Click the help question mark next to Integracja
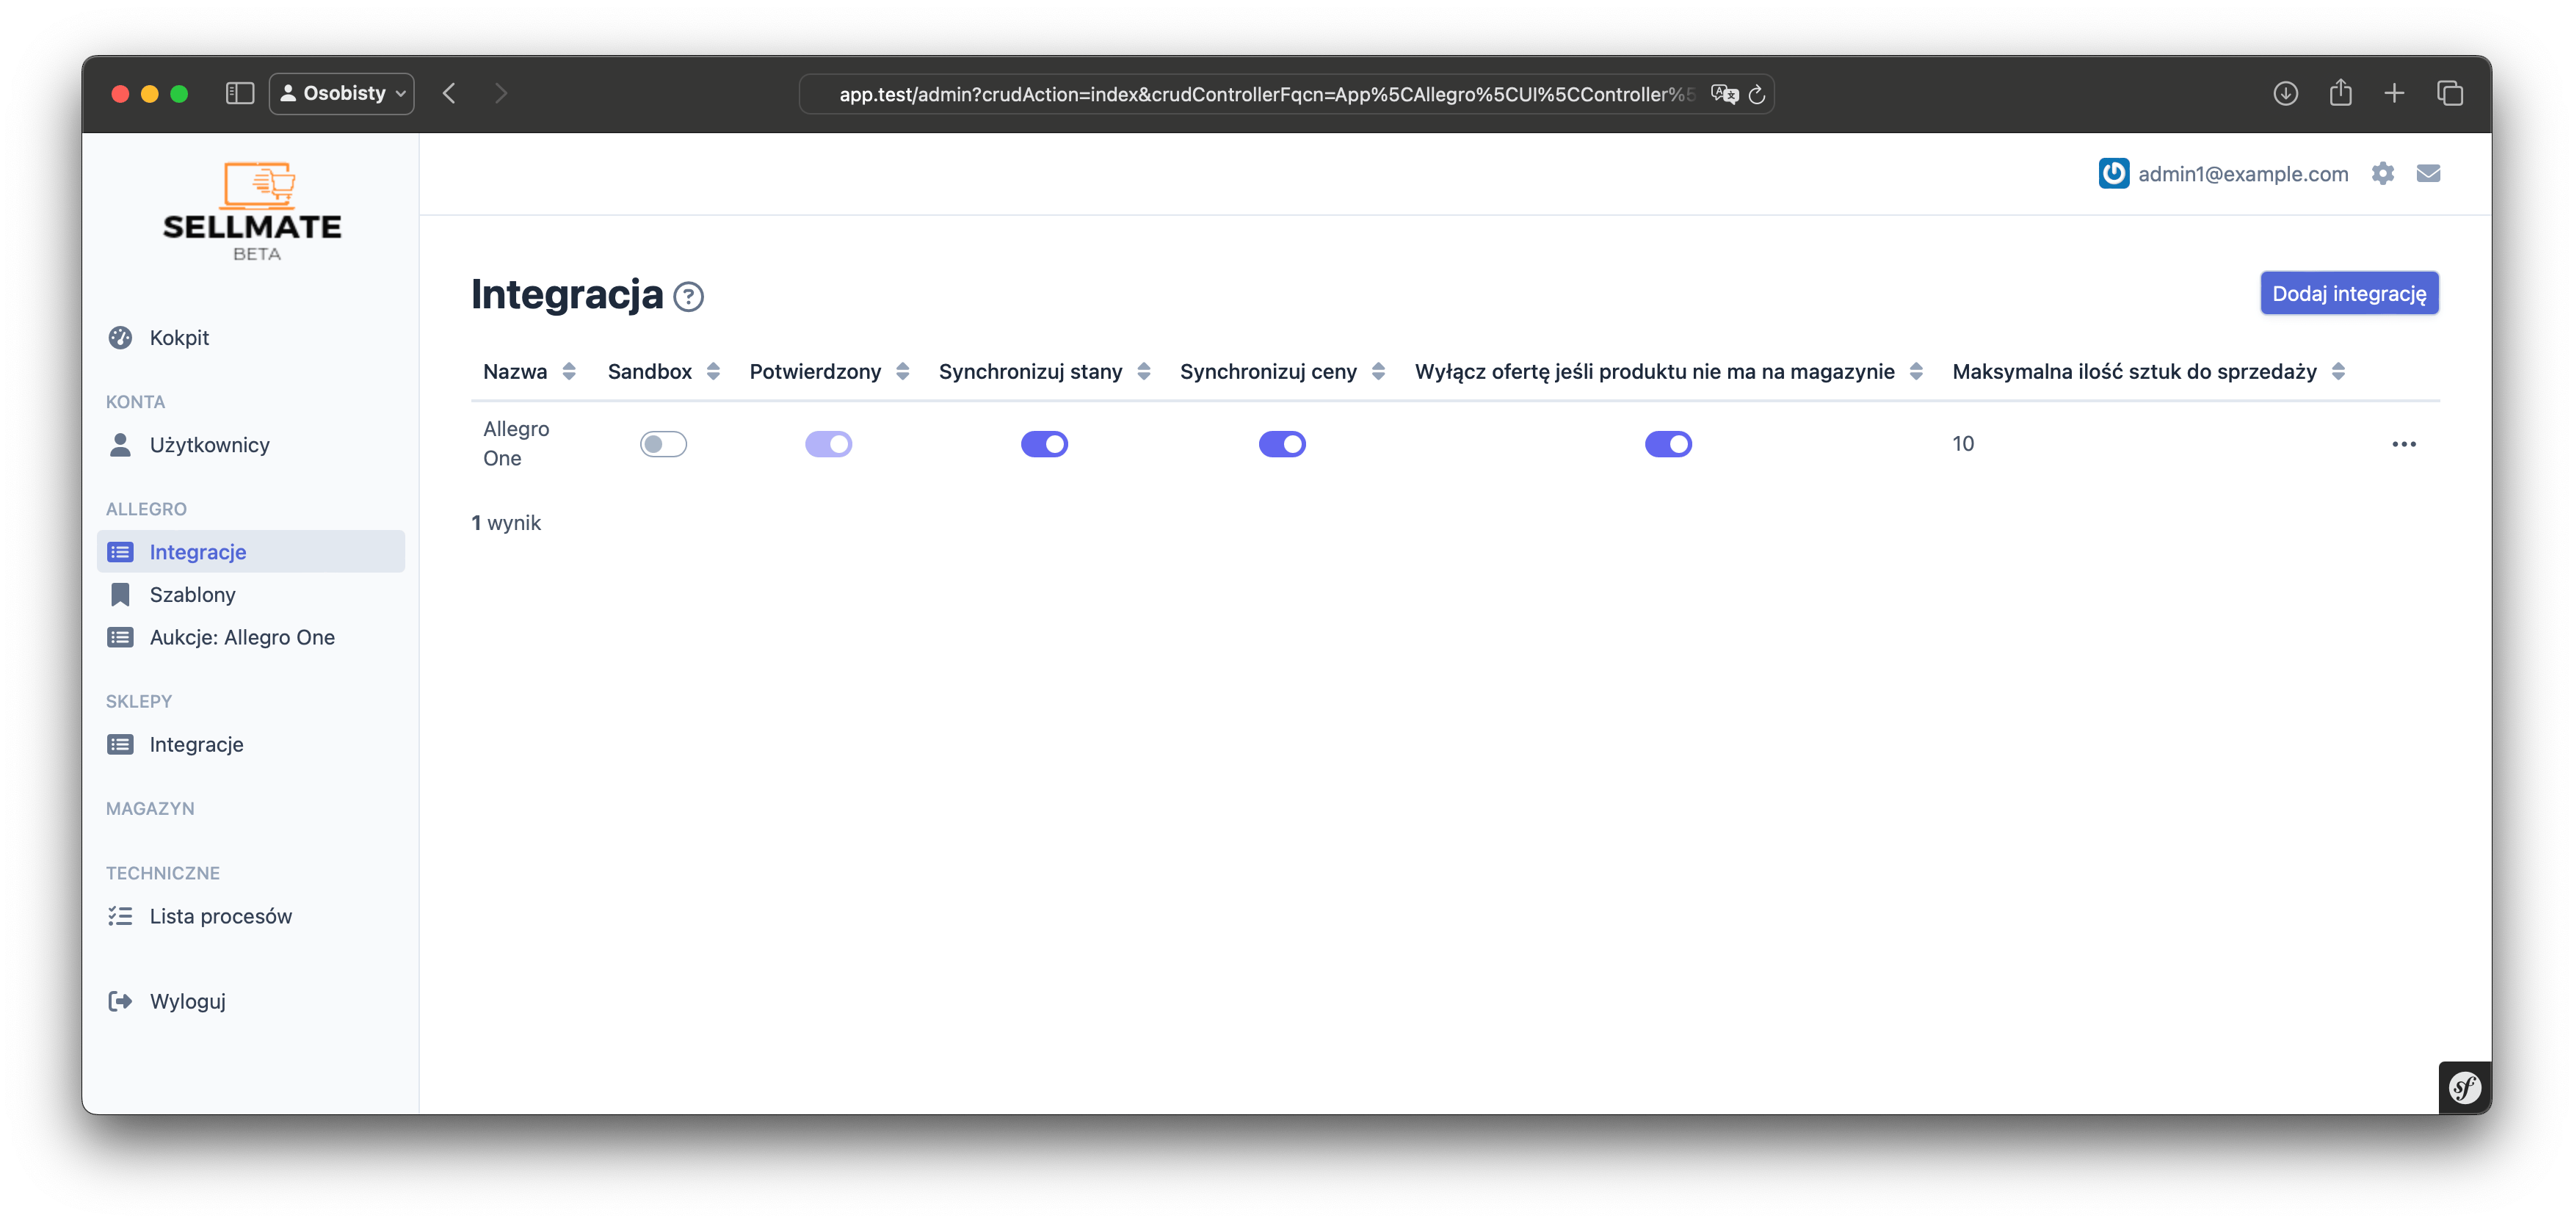2574x1223 pixels. [689, 297]
